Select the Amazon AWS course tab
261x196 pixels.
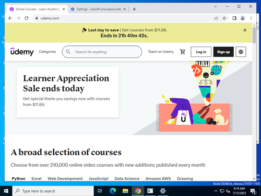158,179
